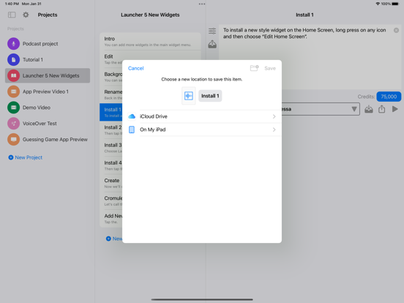Image resolution: width=404 pixels, height=303 pixels.
Task: Expand On My iPad location chevron
Action: click(274, 130)
